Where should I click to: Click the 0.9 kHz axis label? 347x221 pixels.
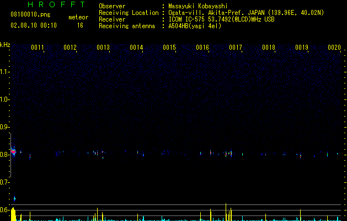tap(4, 127)
